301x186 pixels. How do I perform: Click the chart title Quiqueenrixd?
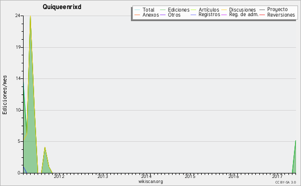coord(62,7)
